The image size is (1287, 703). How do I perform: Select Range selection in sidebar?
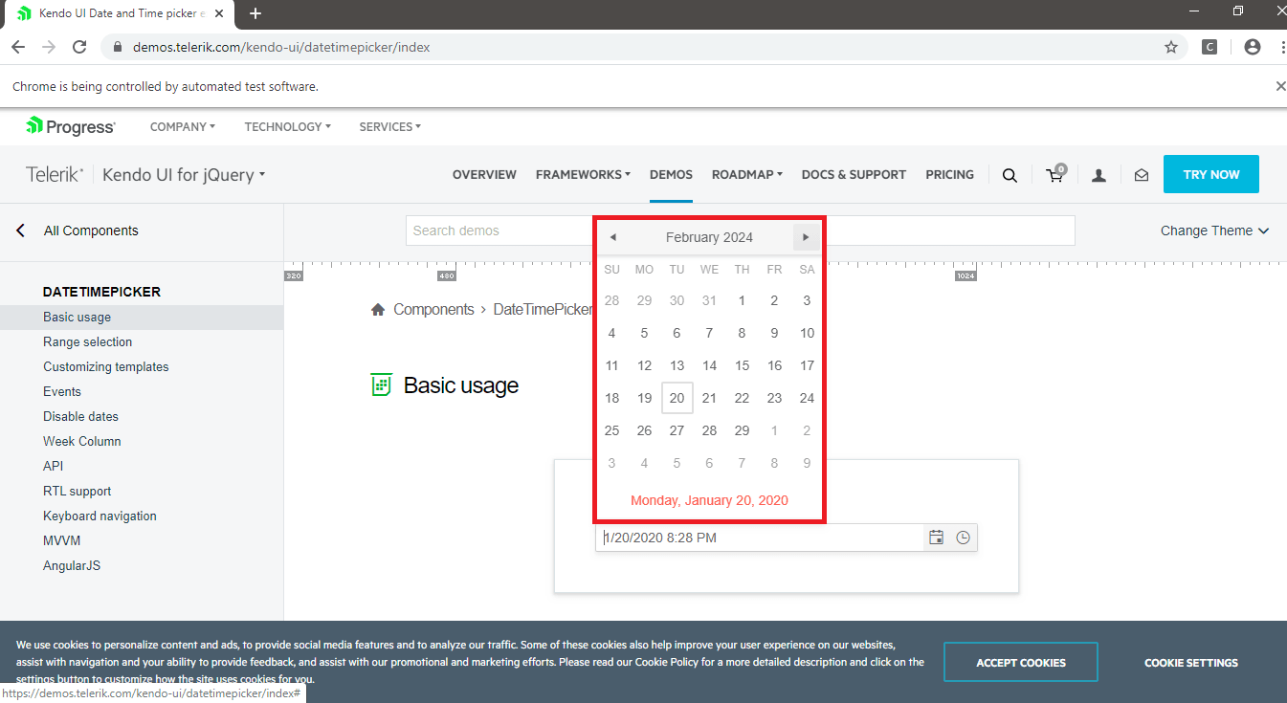(87, 341)
